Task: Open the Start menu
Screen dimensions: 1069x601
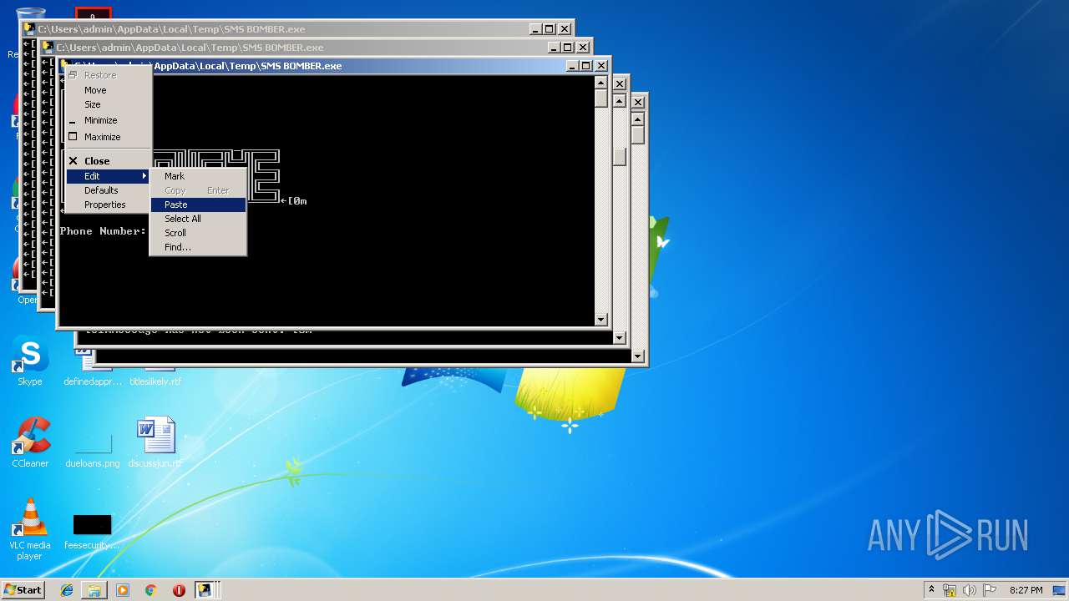Action: (23, 589)
